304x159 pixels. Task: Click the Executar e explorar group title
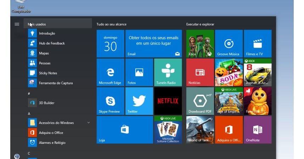coord(200,24)
